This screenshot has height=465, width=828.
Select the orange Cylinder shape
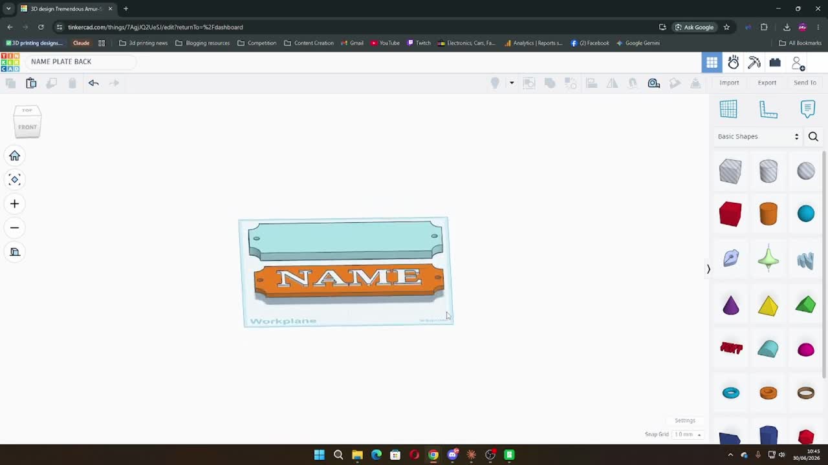tap(768, 214)
